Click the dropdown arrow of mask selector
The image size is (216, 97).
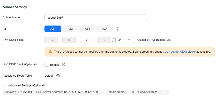129,40
